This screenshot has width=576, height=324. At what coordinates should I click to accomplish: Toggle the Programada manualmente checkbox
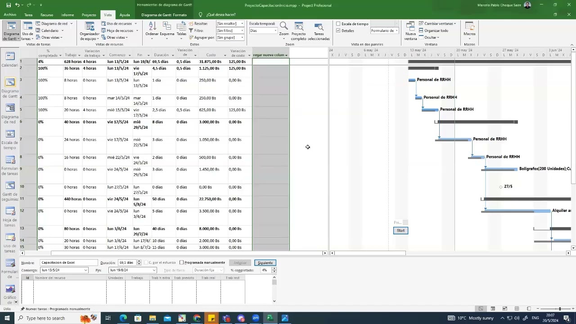[x=181, y=263]
